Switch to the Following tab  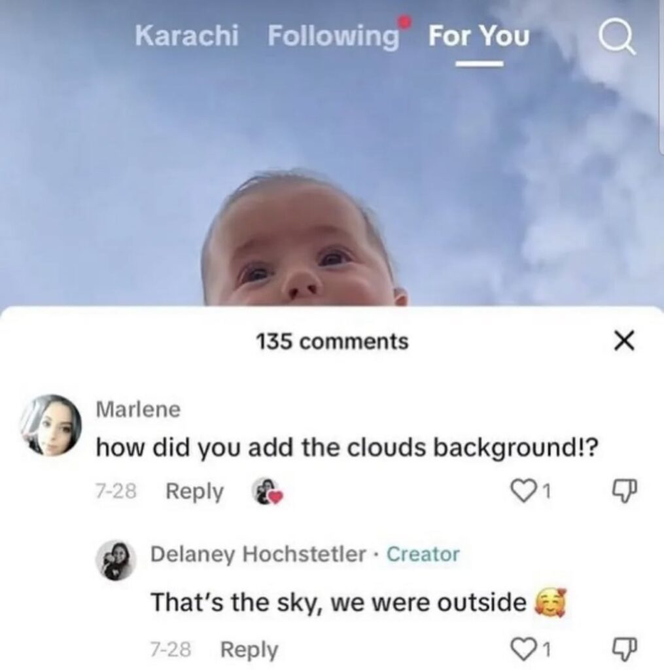(334, 36)
